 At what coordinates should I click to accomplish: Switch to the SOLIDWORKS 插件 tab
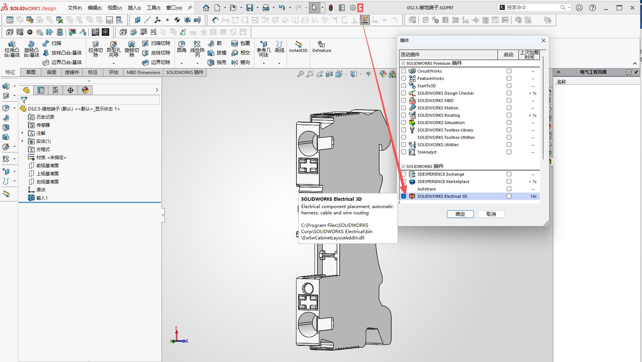(185, 72)
